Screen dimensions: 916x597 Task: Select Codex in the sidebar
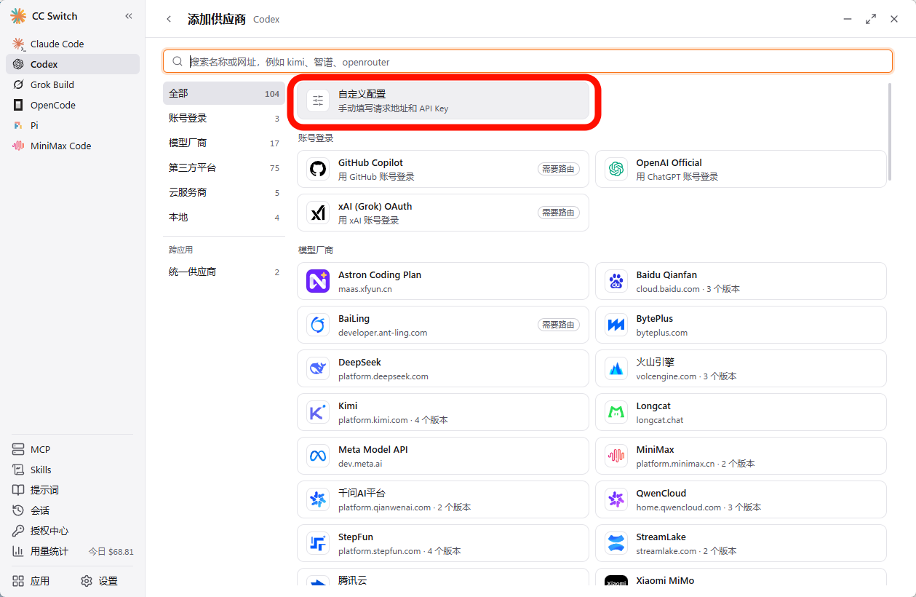(73, 64)
